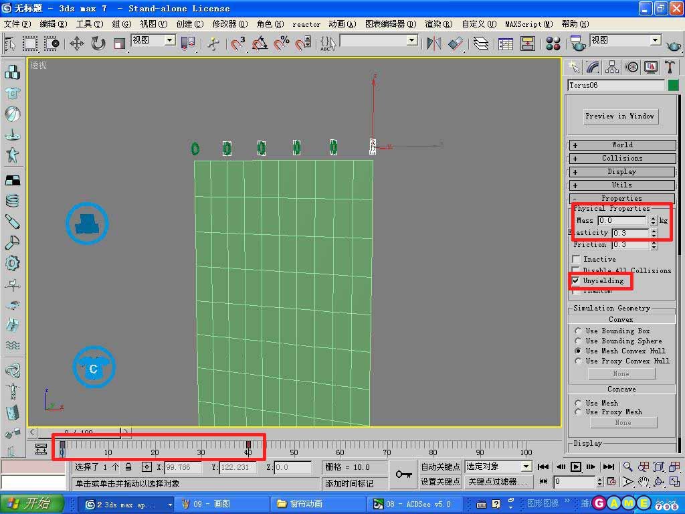Click the reactor Plane icon
The width and height of the screenshot is (685, 514).
12,180
